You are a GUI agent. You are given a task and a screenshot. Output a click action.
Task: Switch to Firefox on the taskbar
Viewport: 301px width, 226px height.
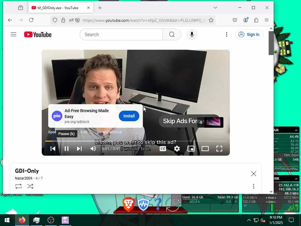pyautogui.click(x=22, y=220)
